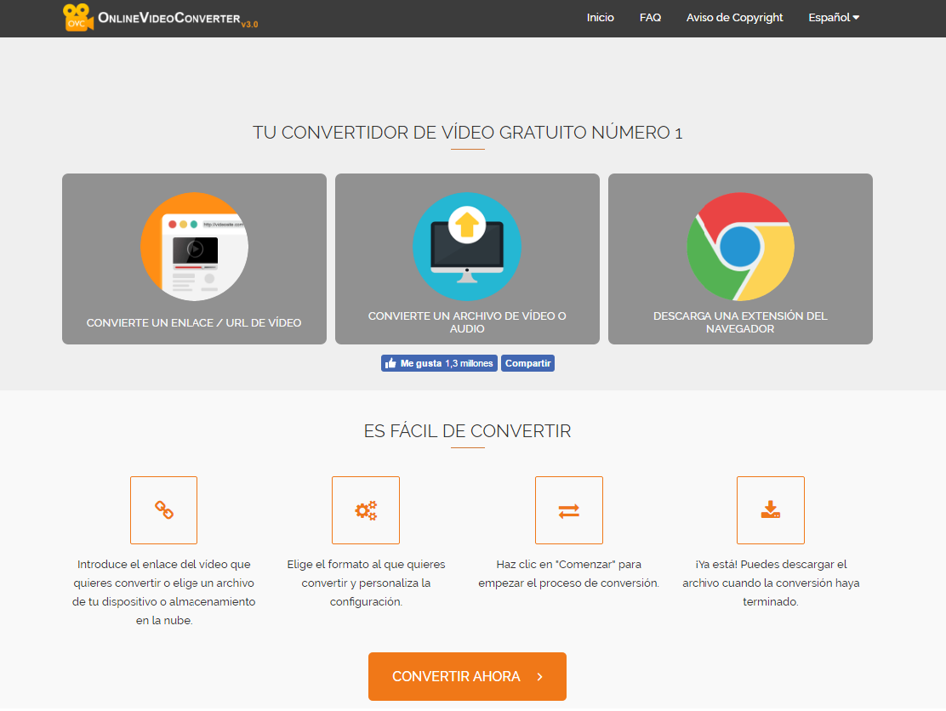Click text 'Haz clic en "Comenzar" para'
Screen dimensions: 946x711
point(569,564)
